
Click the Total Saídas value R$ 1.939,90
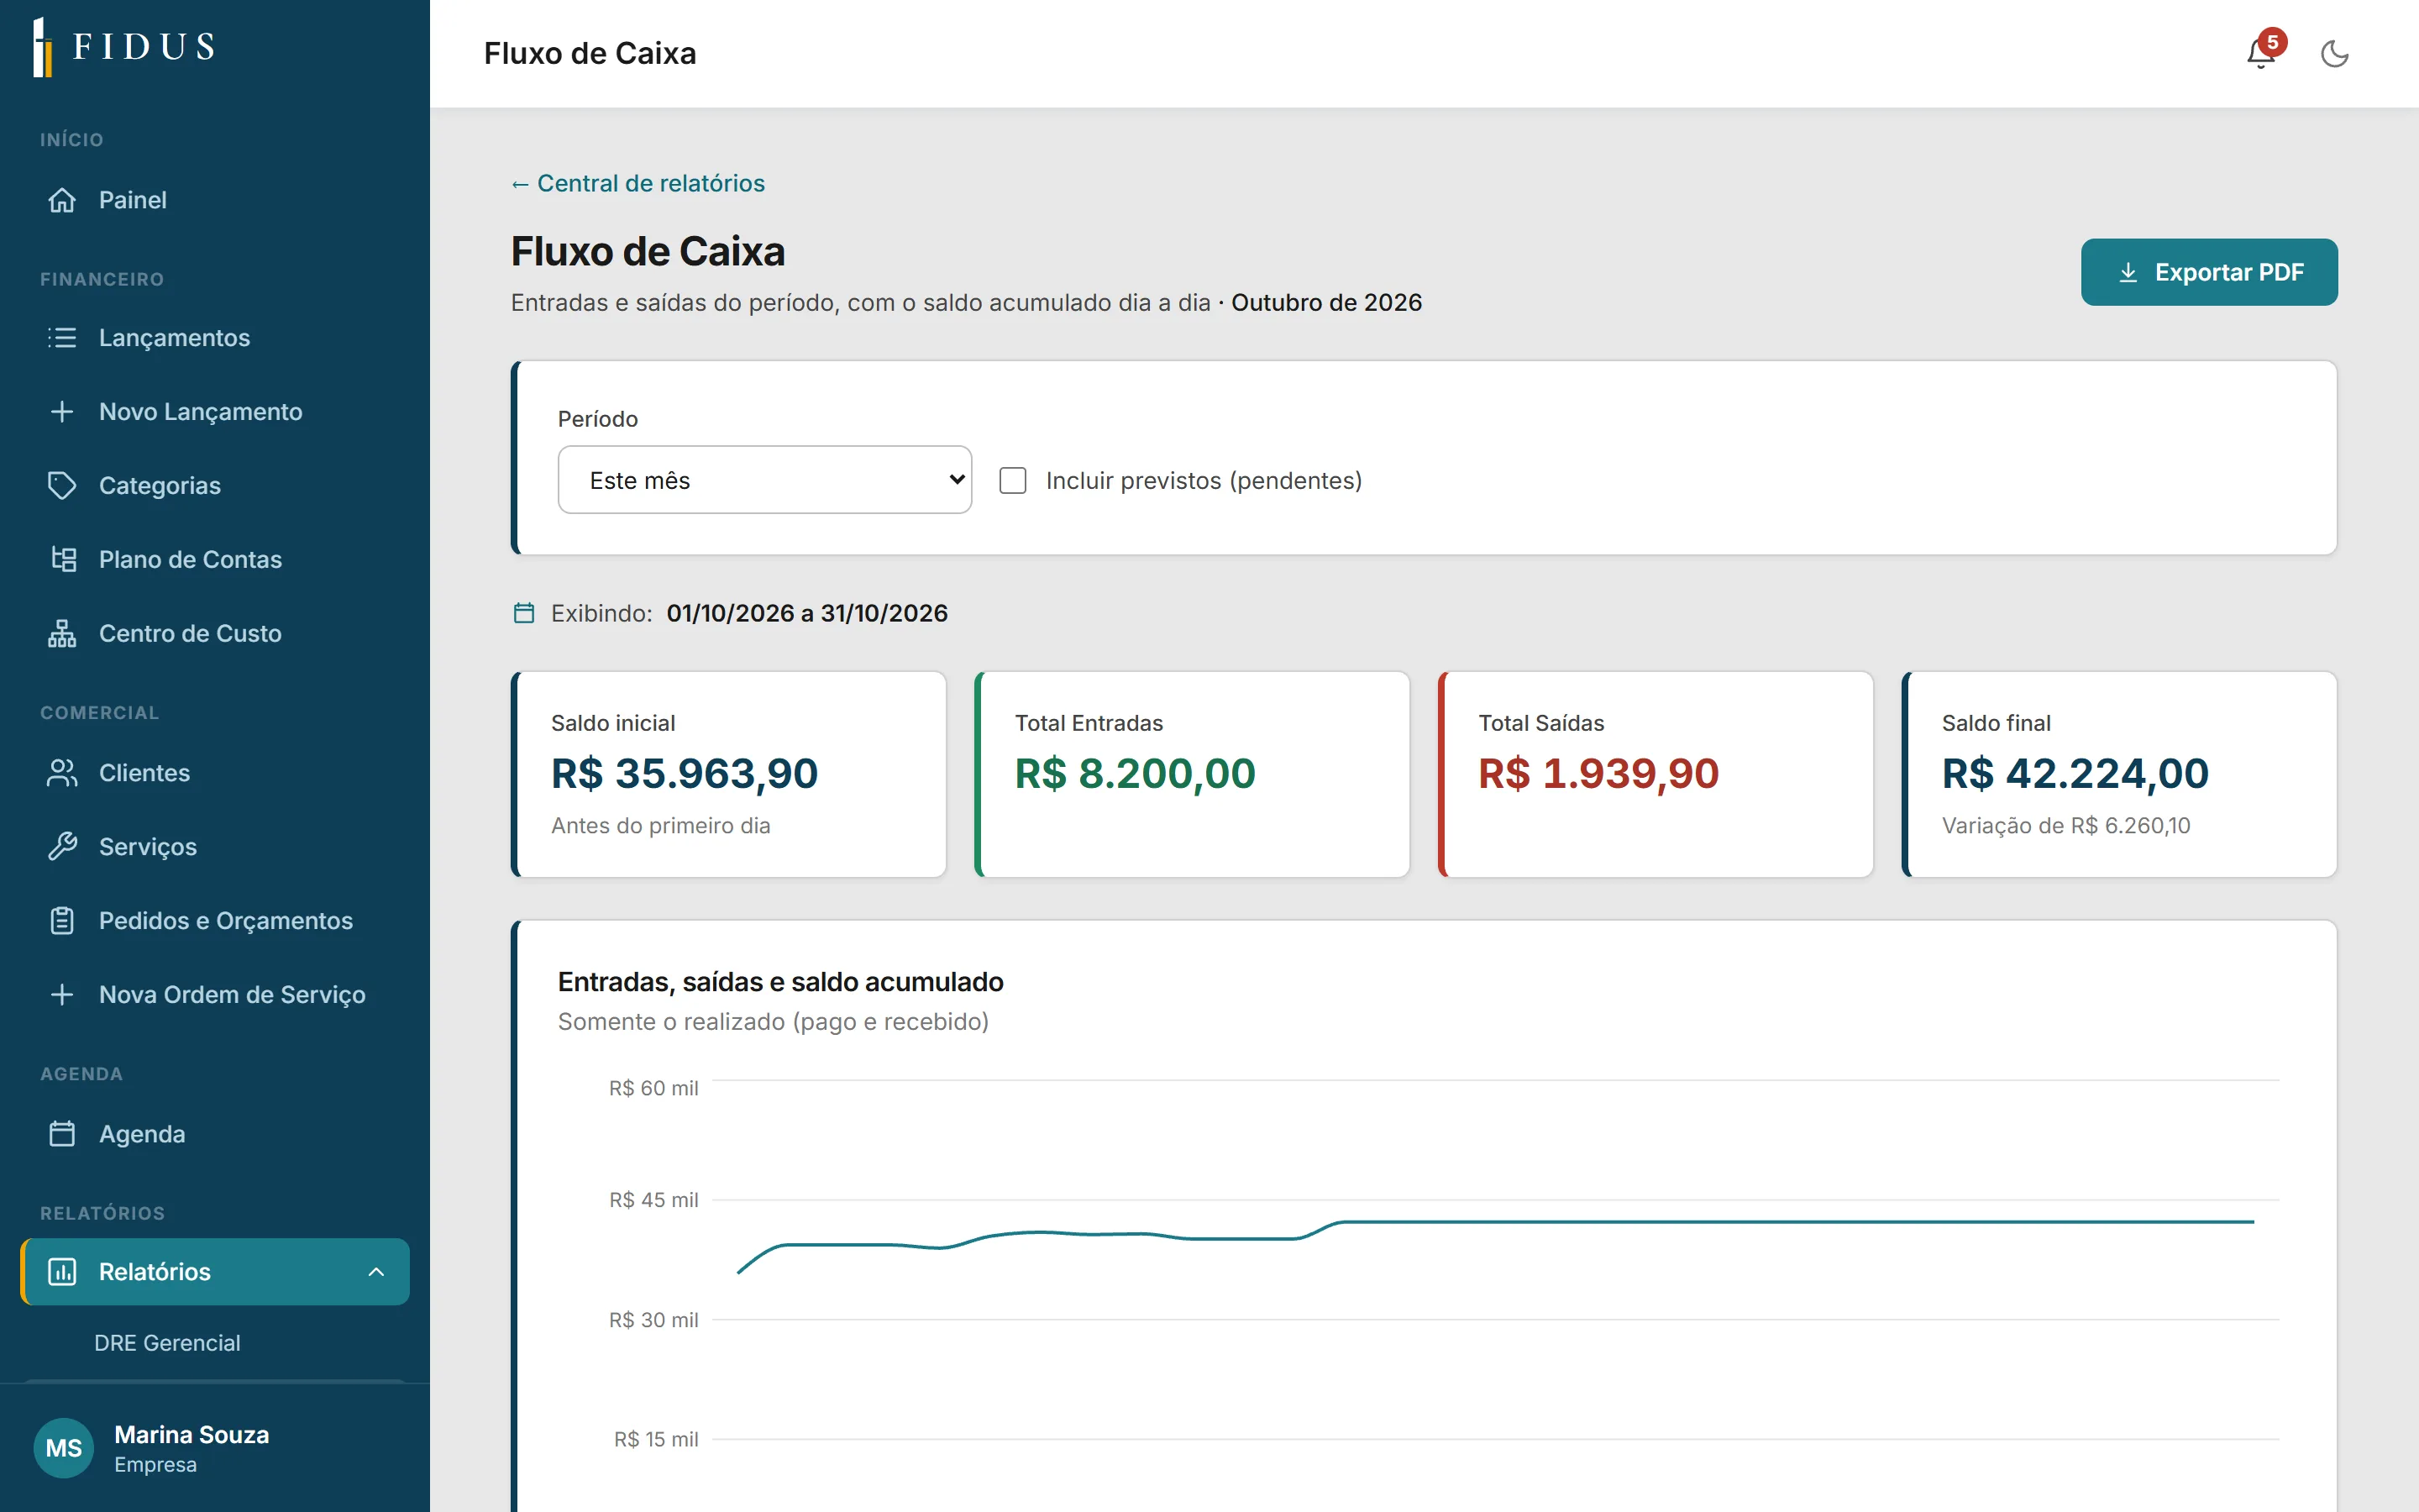coord(1598,774)
